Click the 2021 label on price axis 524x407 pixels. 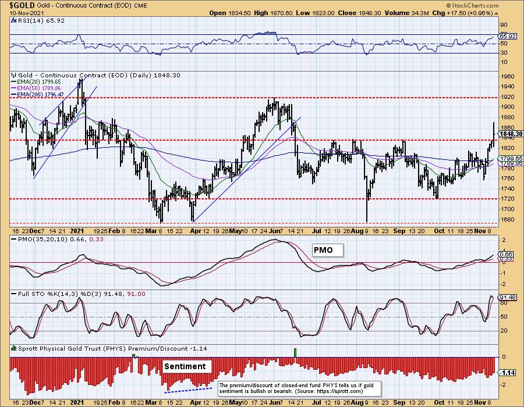coord(77,231)
